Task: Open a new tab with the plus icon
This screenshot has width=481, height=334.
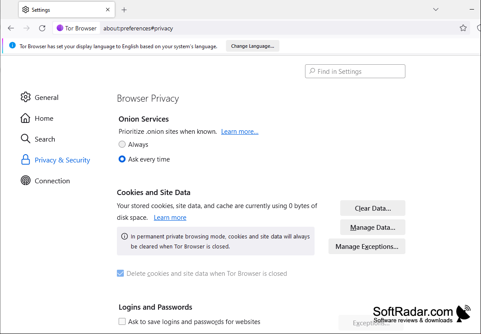Action: [x=124, y=10]
